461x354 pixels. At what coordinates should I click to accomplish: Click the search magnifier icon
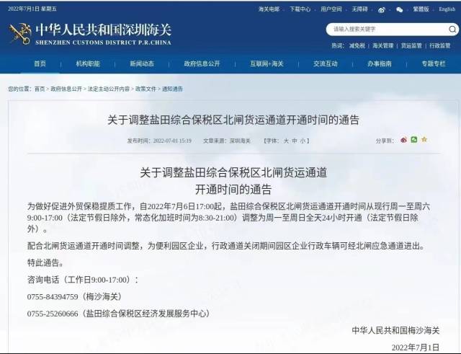(452, 30)
